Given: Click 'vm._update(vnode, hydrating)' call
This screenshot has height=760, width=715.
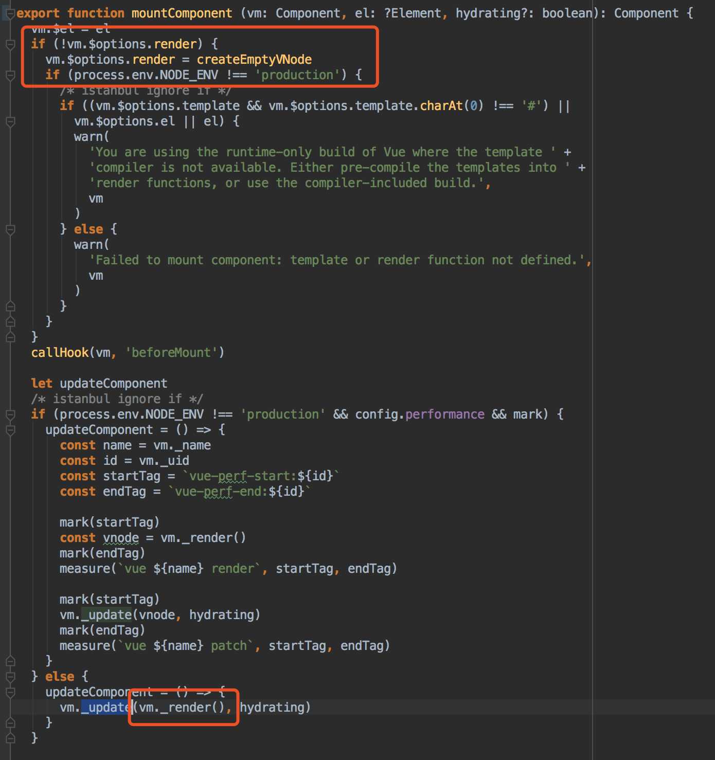Looking at the screenshot, I should coord(160,615).
